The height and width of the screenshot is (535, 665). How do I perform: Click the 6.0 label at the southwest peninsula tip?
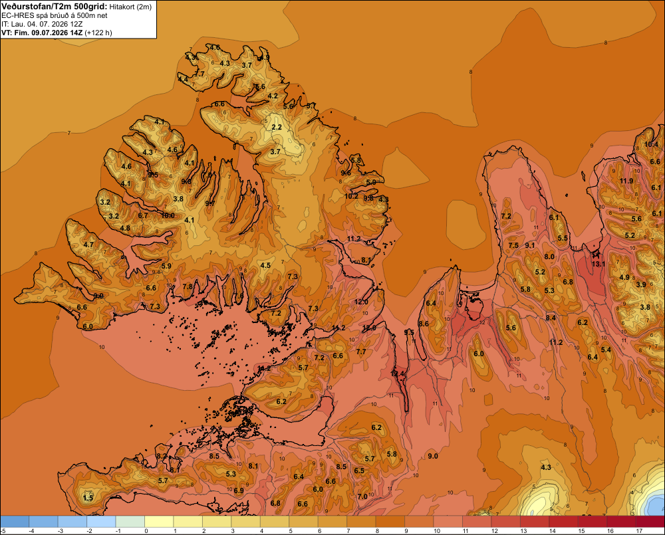88,326
